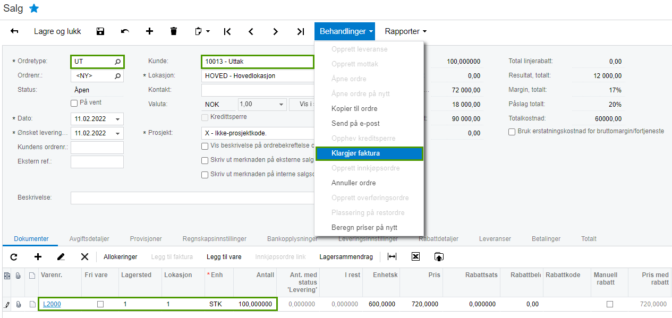Click the Lagre og lukk button
672x318 pixels.
click(x=57, y=31)
